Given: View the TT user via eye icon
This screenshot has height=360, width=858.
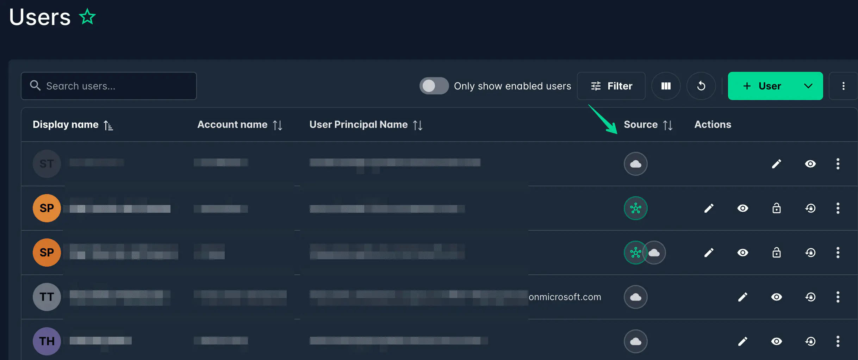Looking at the screenshot, I should pos(776,297).
